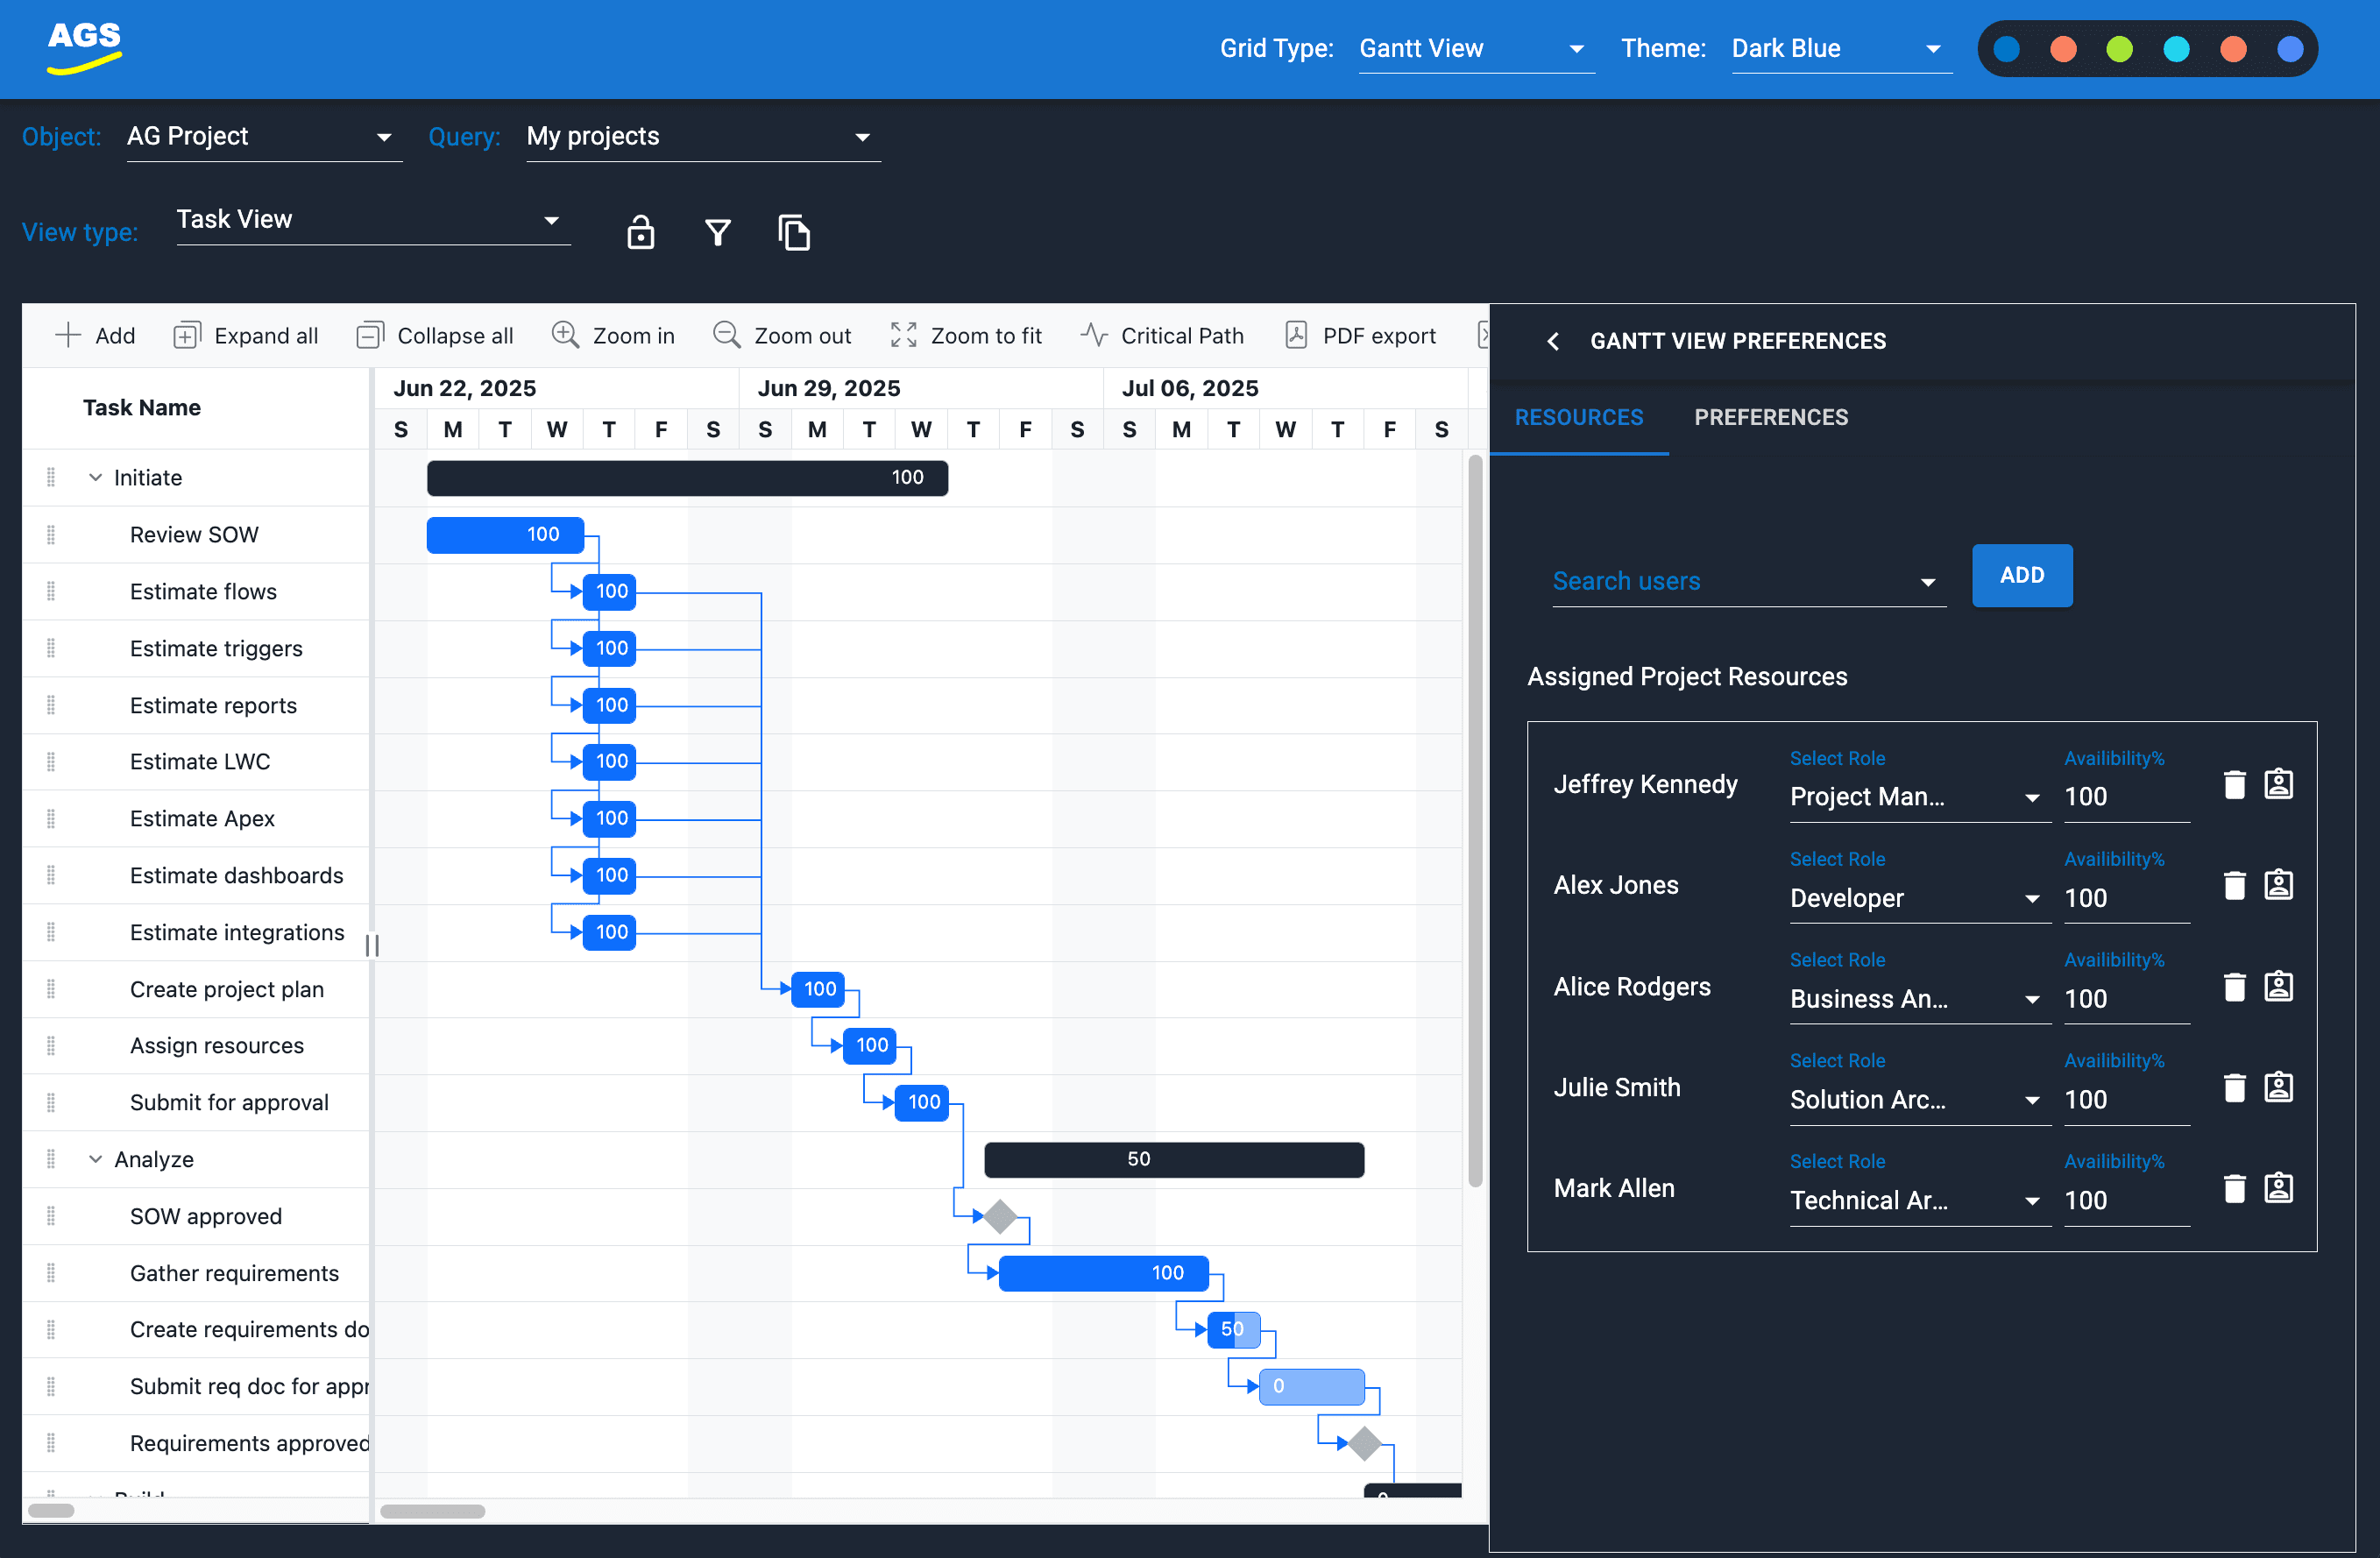Screen dimensions: 2380x1558
Task: Click the Search users field
Action: click(1735, 581)
